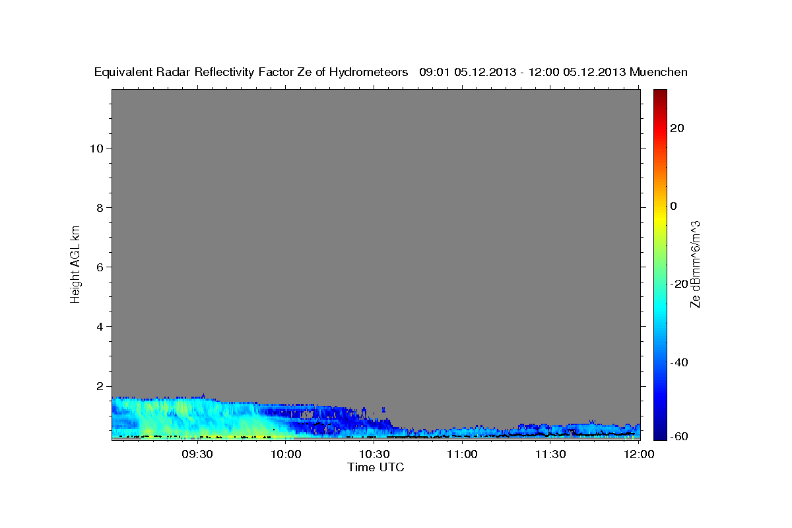Click the 10:30 time tick label

(x=374, y=454)
